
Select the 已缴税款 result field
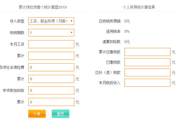[147, 62]
